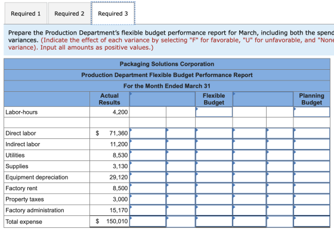Click the Actual Results column header

click(x=110, y=99)
